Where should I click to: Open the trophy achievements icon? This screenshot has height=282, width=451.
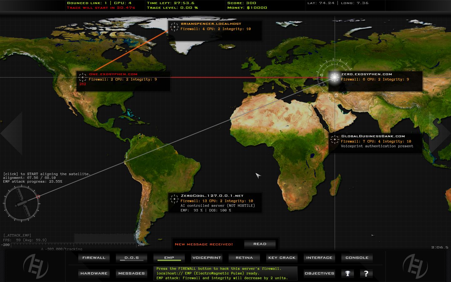[348, 274]
